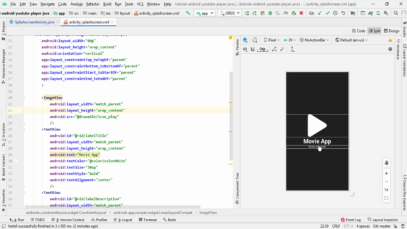This screenshot has width=407, height=229.
Task: Open the app run configuration dropdown
Action: tap(205, 13)
